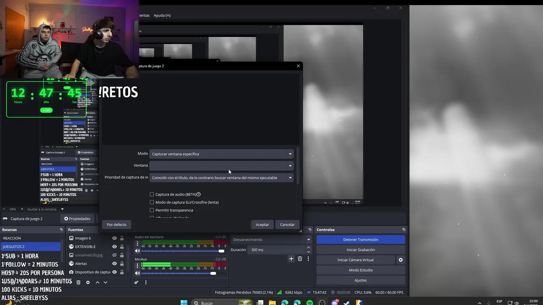Open the Modo dropdown
This screenshot has width=543, height=305.
(221, 154)
